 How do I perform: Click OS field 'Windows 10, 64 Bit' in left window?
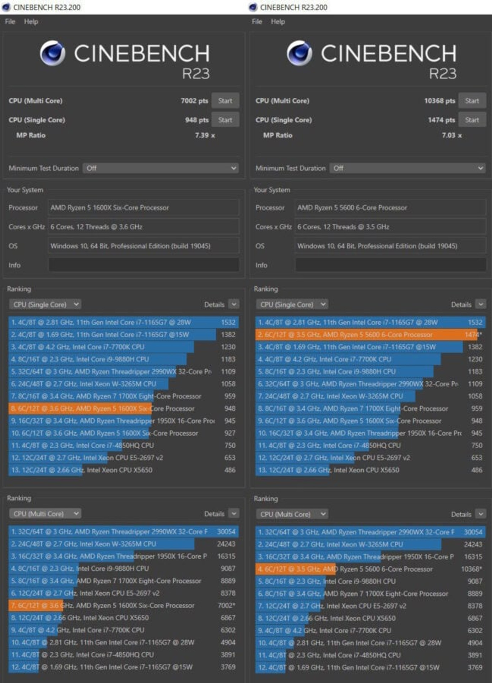(x=144, y=246)
